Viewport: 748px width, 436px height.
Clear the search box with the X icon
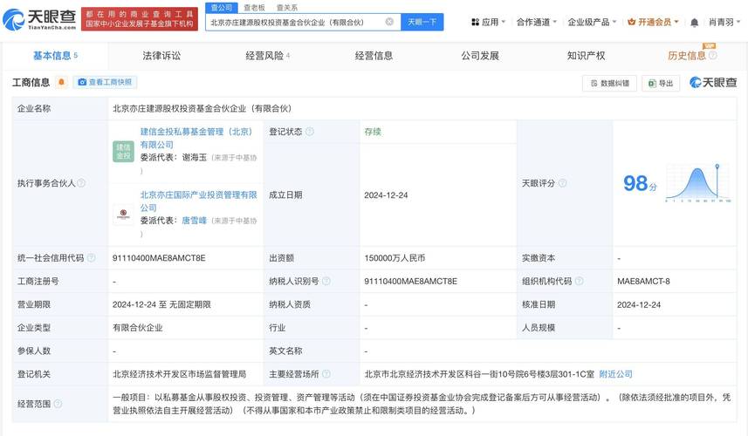(390, 22)
